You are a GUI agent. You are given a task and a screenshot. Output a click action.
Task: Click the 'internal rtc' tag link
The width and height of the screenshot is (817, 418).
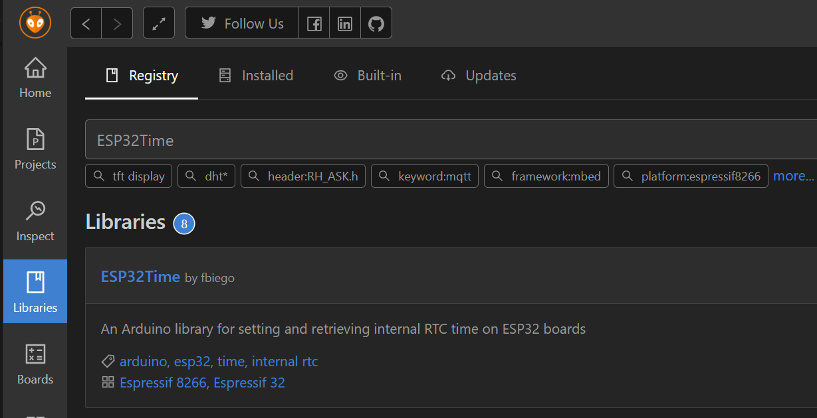[285, 362]
